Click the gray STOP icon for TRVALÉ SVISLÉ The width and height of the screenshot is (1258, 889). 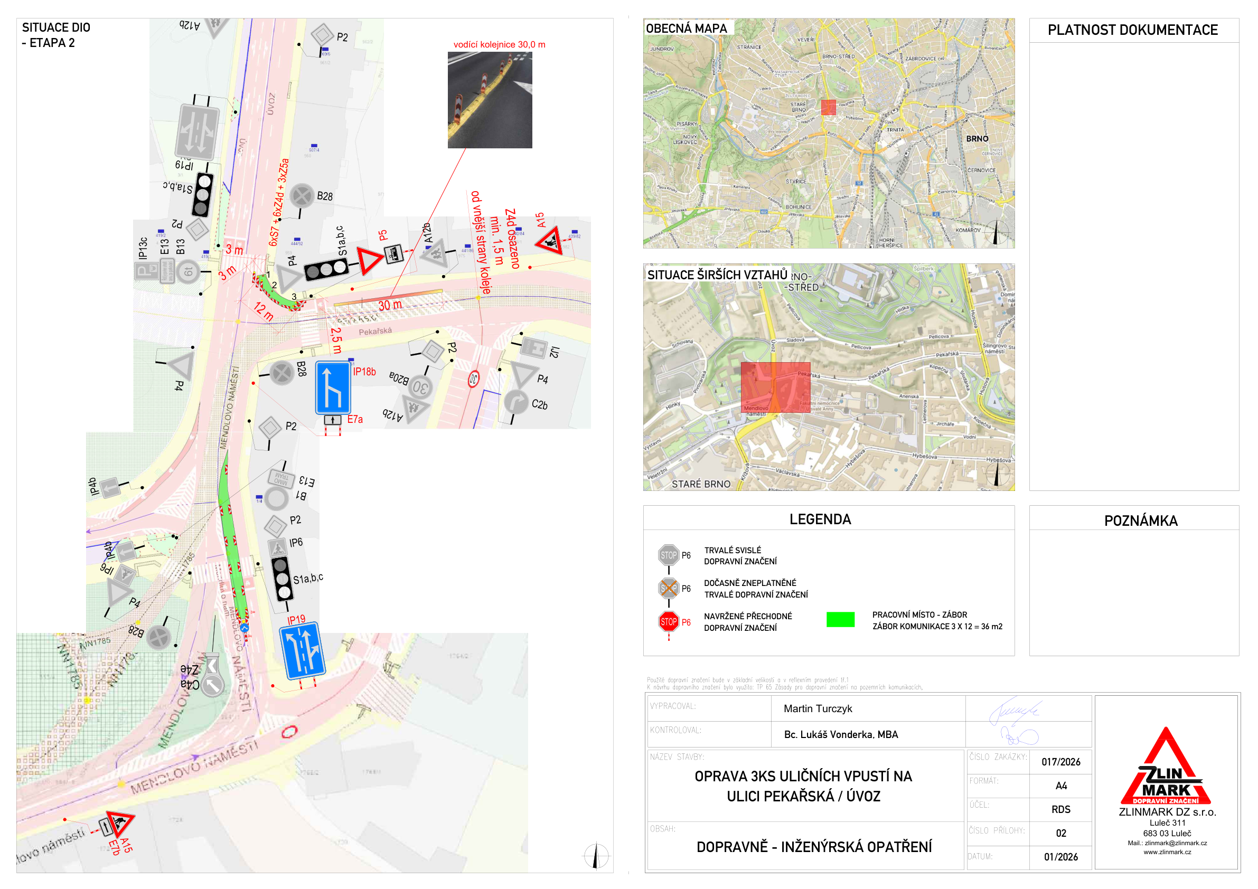[x=669, y=555]
